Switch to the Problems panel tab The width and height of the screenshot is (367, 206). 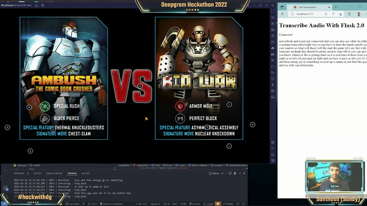tap(21, 173)
